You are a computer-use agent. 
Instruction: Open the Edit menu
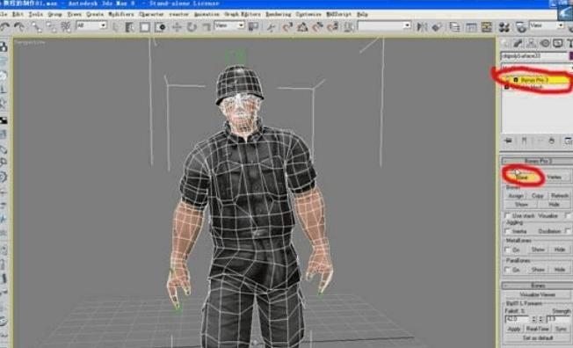pyautogui.click(x=18, y=14)
